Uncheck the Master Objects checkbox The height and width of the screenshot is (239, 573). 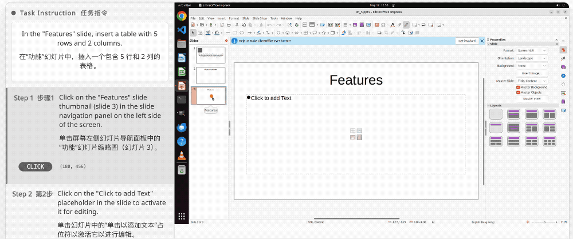pyautogui.click(x=518, y=92)
